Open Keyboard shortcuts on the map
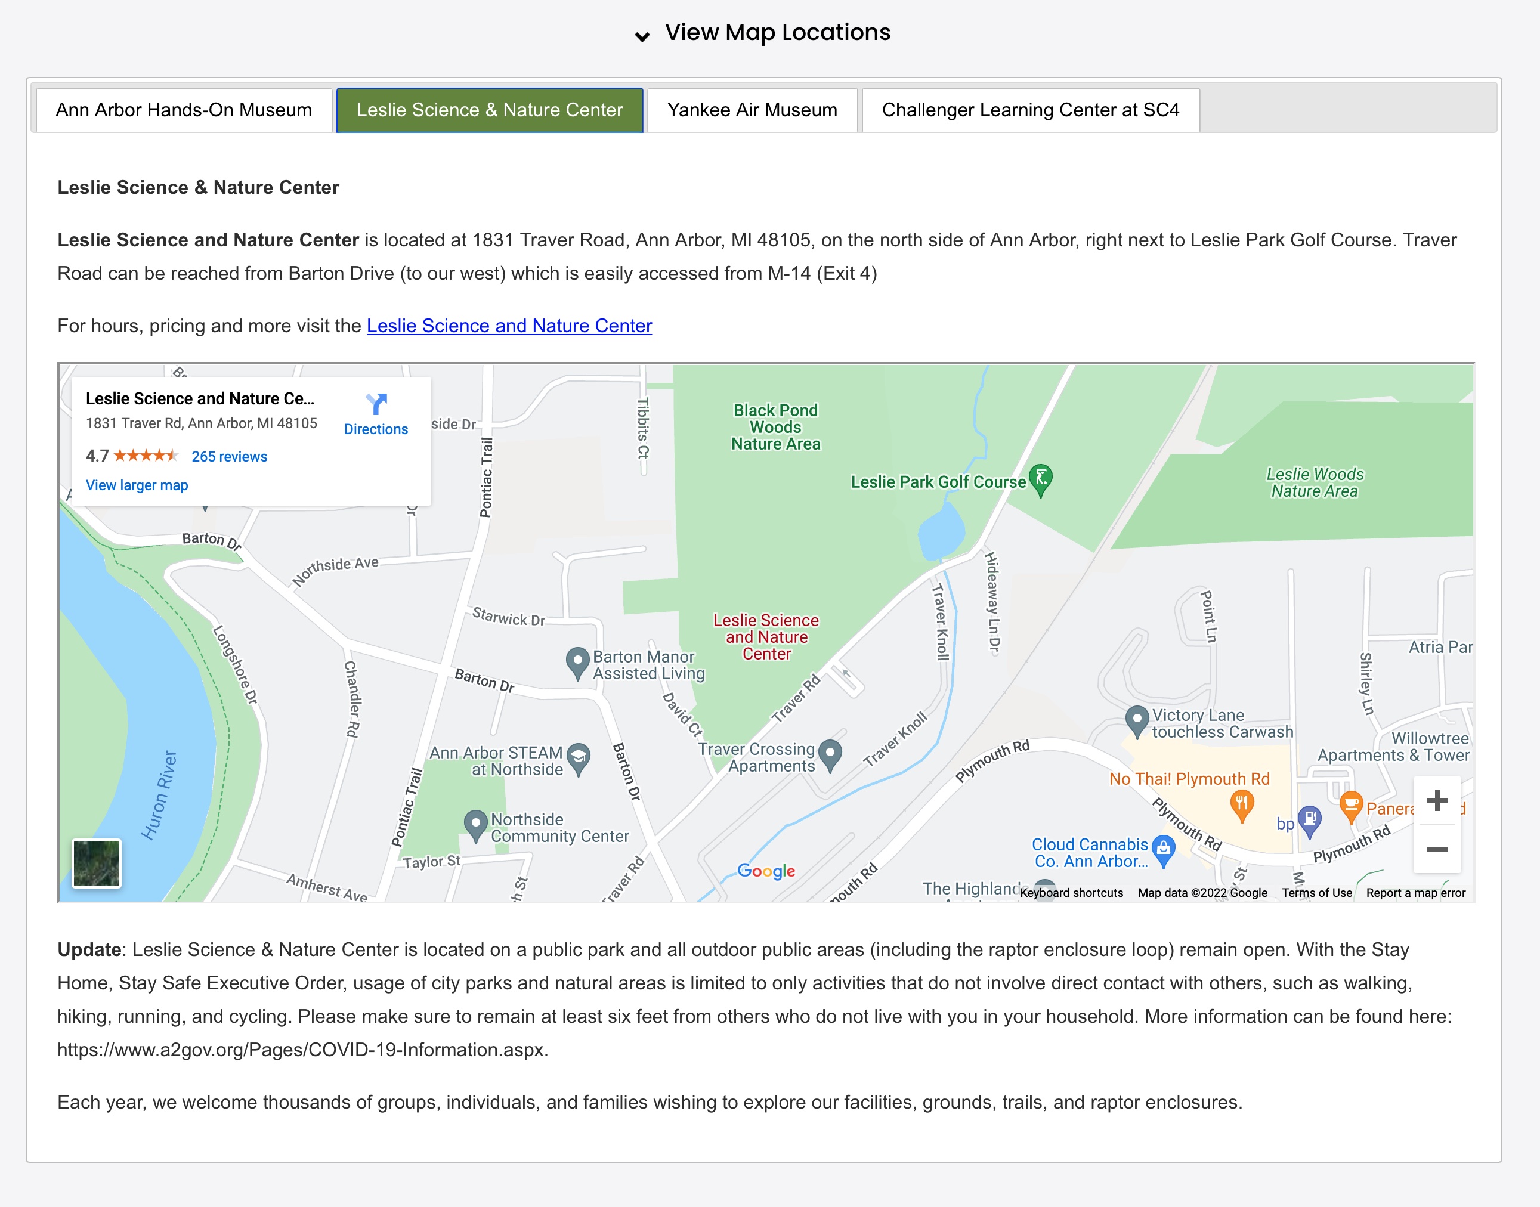This screenshot has height=1207, width=1540. [x=1071, y=893]
